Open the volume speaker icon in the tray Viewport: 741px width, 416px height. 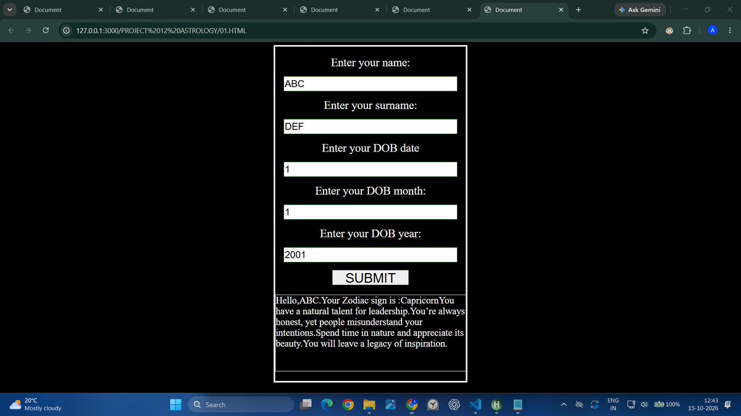coord(644,405)
